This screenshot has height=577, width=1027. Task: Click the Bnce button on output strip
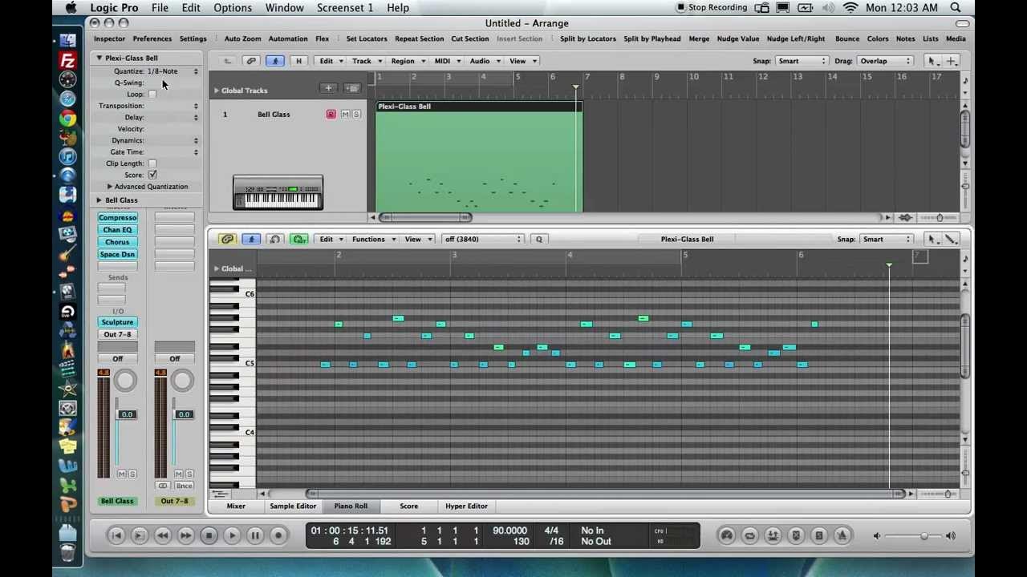[x=185, y=486]
